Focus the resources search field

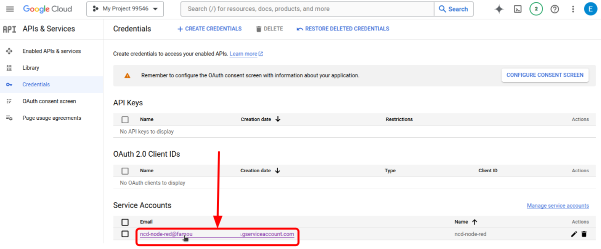tap(307, 9)
